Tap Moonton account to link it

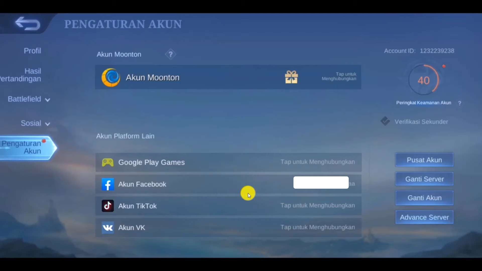[x=228, y=77]
